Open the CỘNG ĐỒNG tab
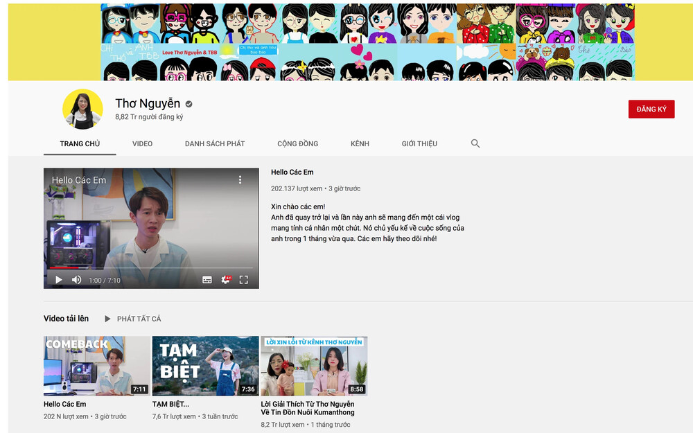 (298, 143)
